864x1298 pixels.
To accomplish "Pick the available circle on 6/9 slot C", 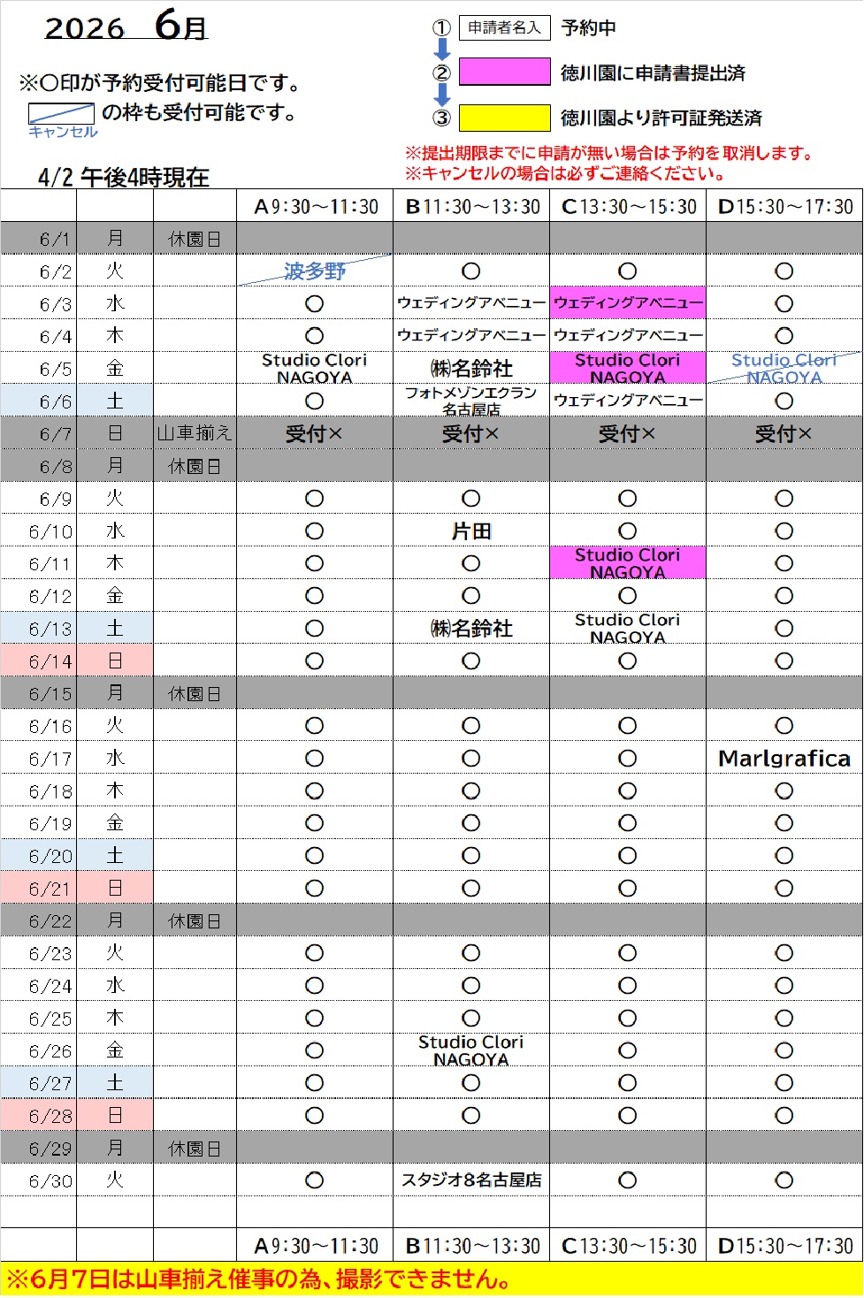I will click(628, 499).
